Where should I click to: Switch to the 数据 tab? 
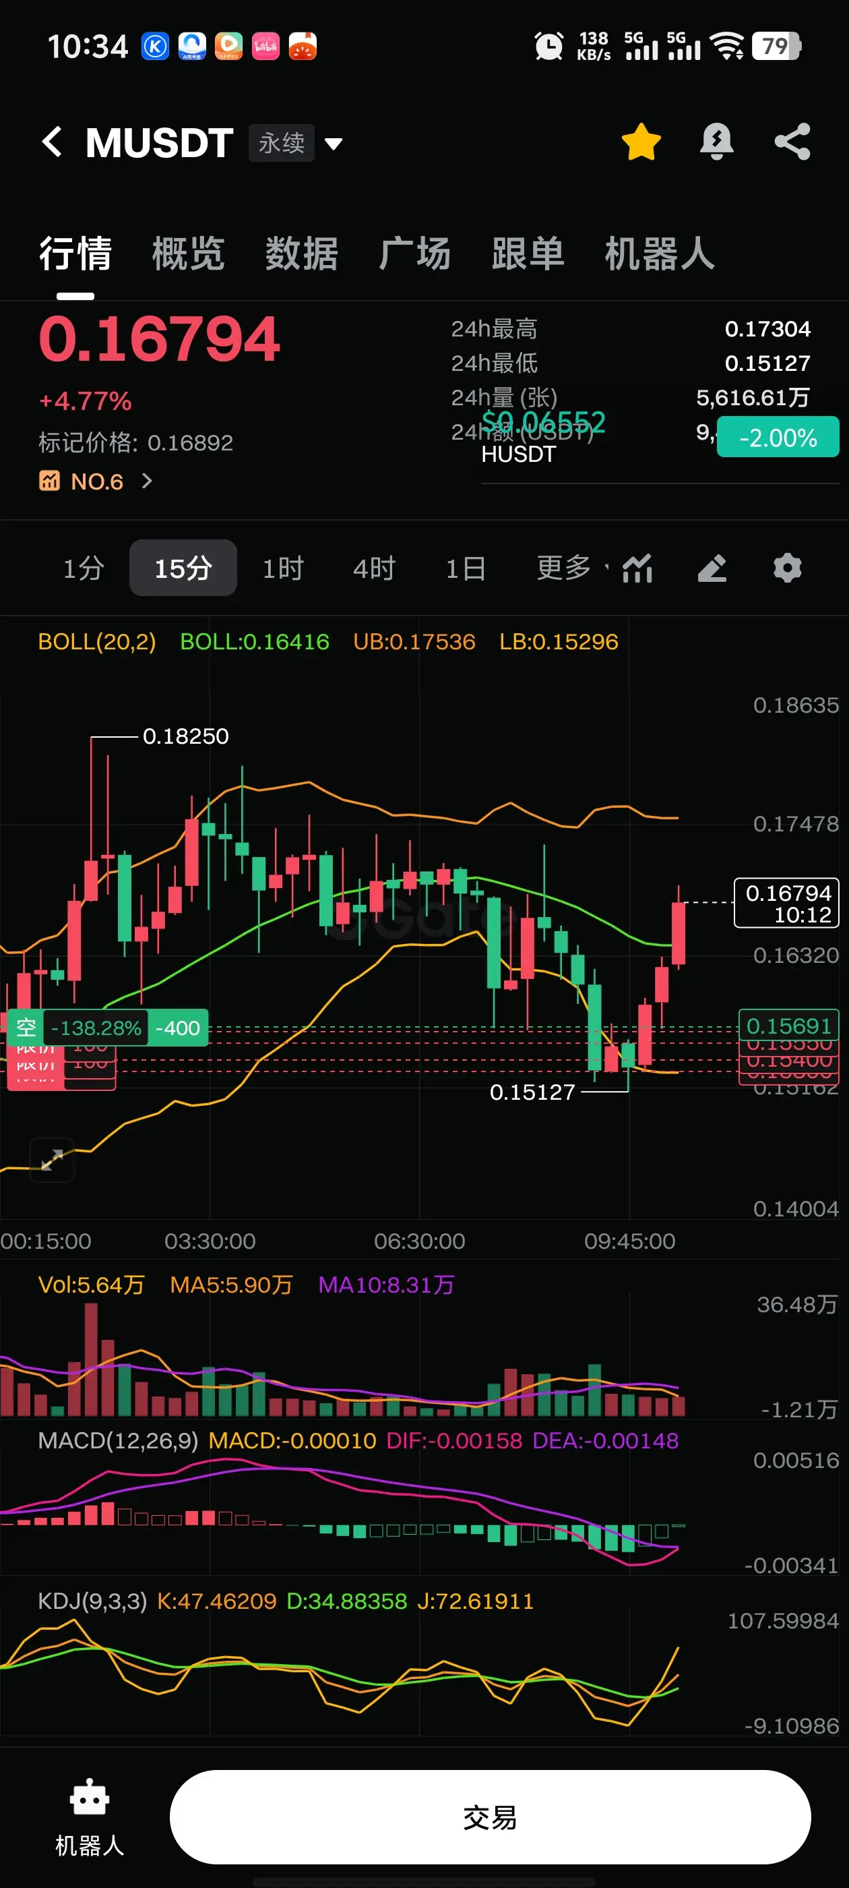[x=302, y=254]
